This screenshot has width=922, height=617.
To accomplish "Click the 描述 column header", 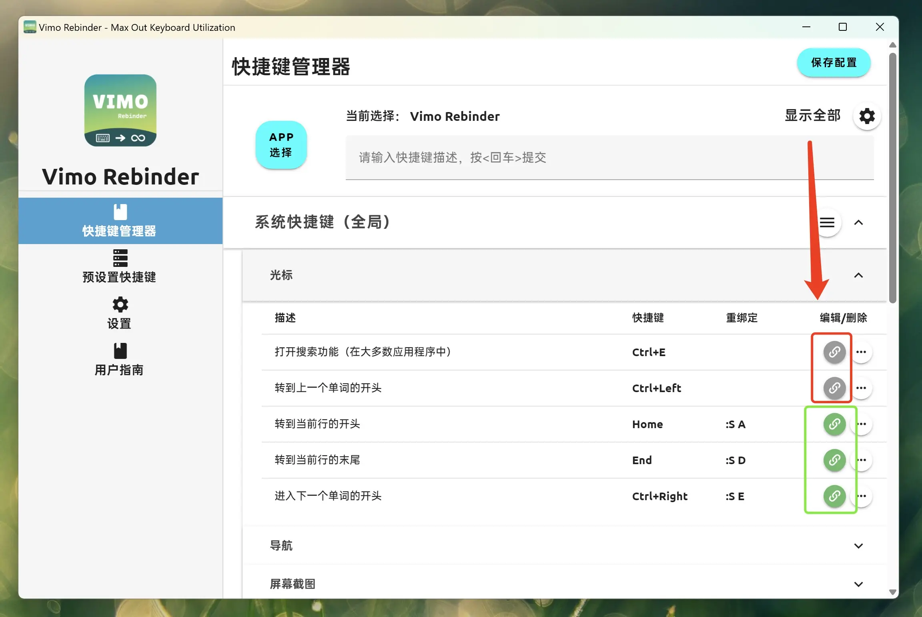I will pos(285,318).
